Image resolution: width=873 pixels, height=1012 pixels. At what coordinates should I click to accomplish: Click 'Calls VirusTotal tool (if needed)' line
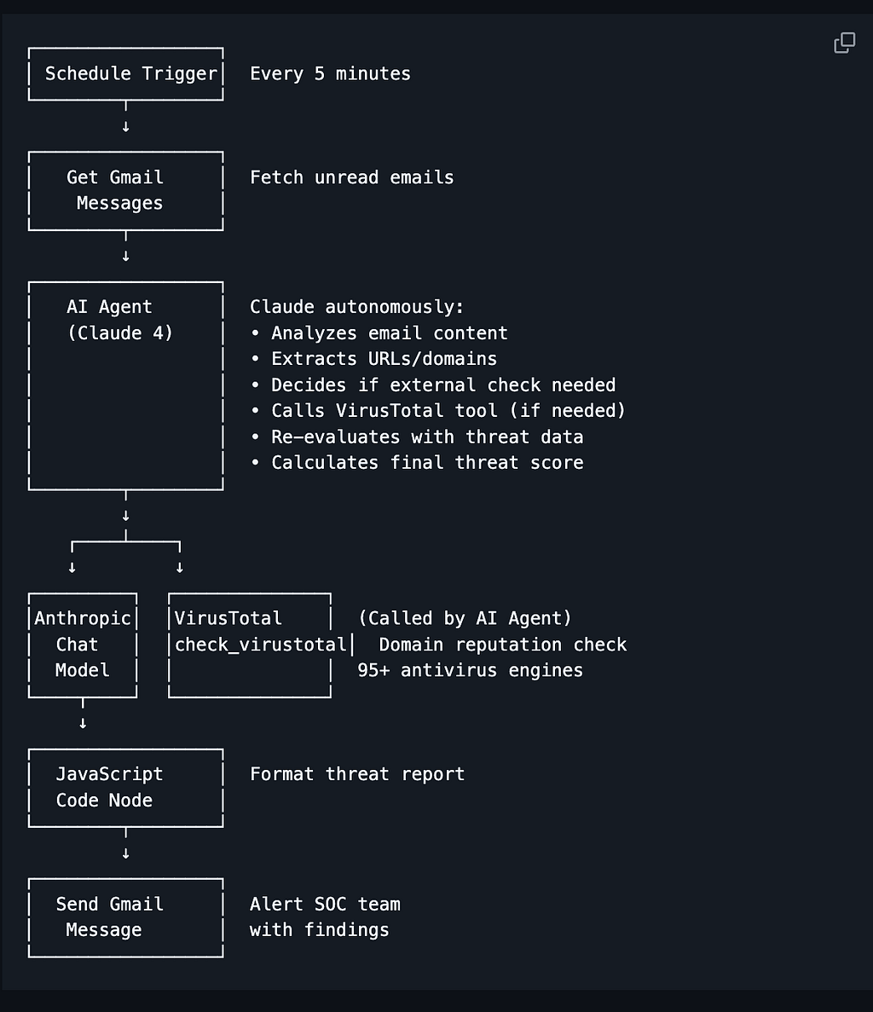point(438,410)
